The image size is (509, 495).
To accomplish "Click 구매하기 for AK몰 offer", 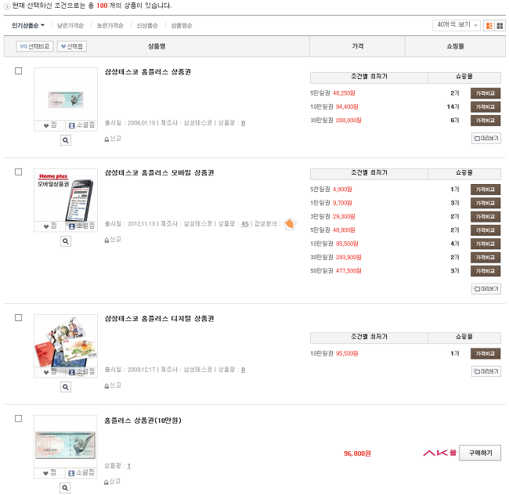I will pyautogui.click(x=480, y=453).
